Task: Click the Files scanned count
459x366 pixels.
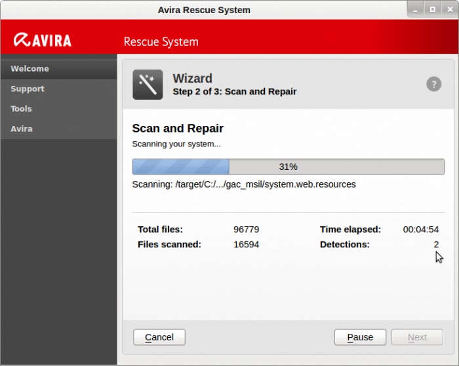Action: 246,245
